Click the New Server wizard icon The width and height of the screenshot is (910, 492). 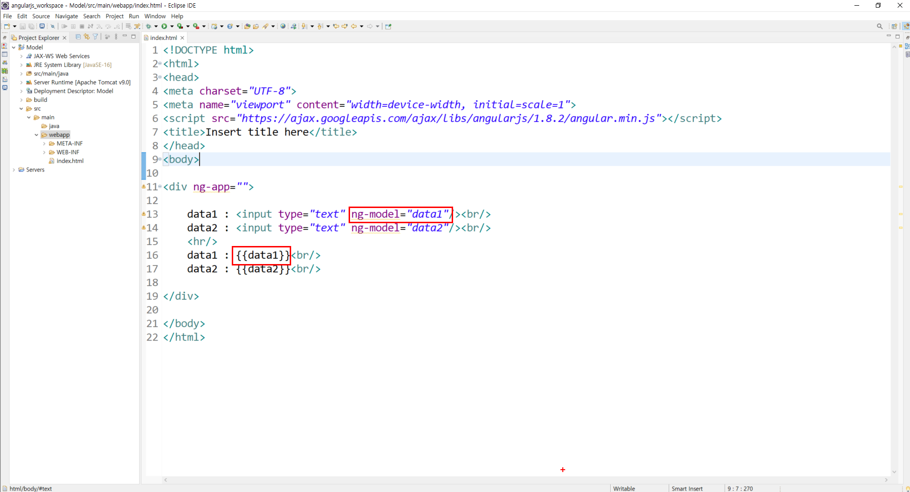coord(214,26)
